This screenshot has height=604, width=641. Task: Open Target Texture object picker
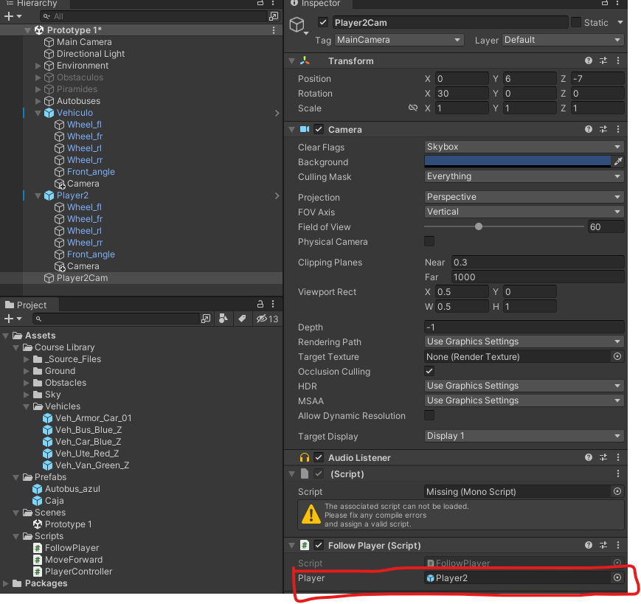[x=617, y=356]
